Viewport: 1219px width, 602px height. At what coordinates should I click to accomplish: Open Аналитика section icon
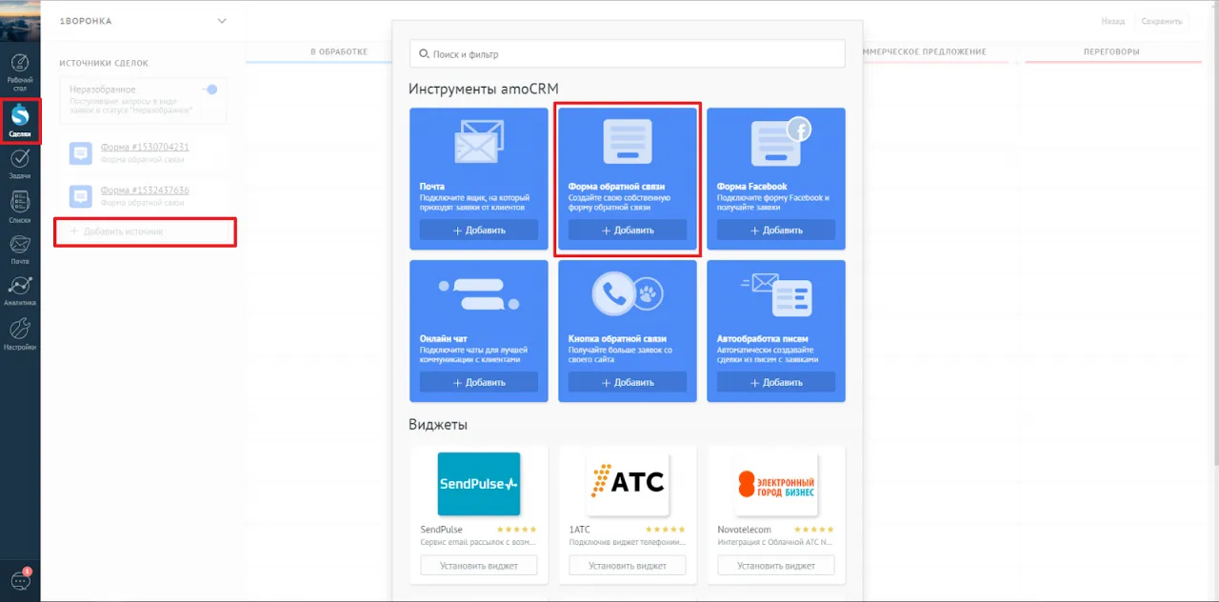(20, 291)
